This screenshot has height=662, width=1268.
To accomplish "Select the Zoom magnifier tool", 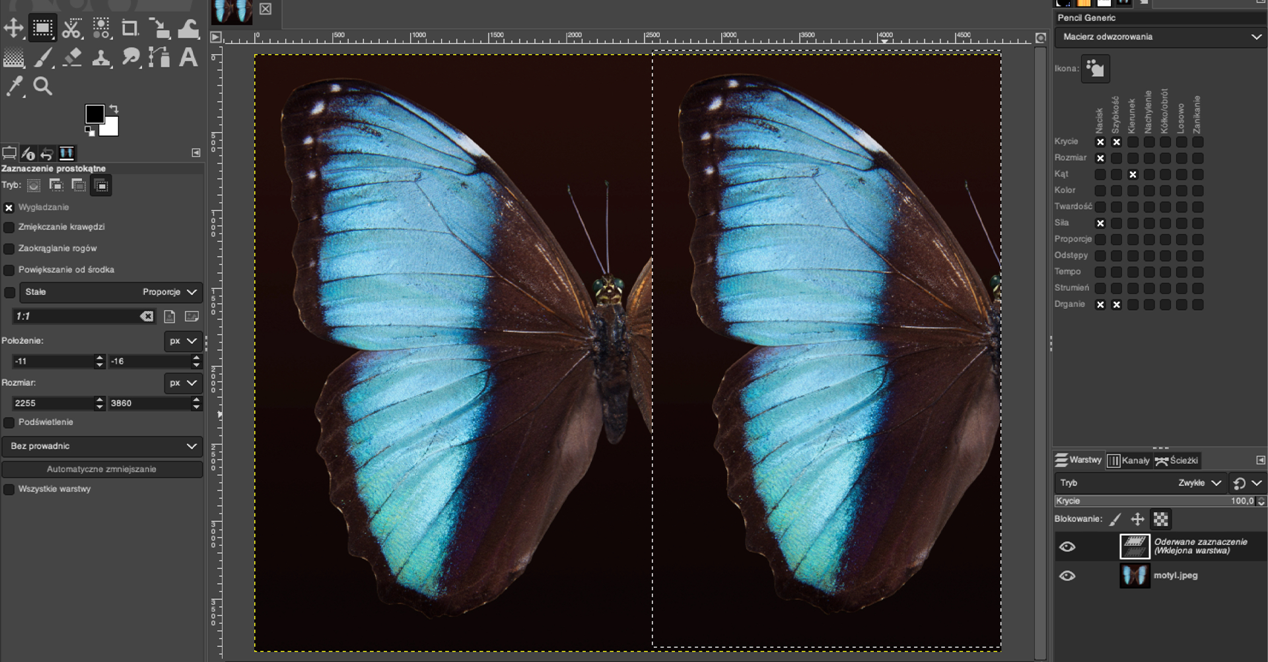I will point(43,86).
